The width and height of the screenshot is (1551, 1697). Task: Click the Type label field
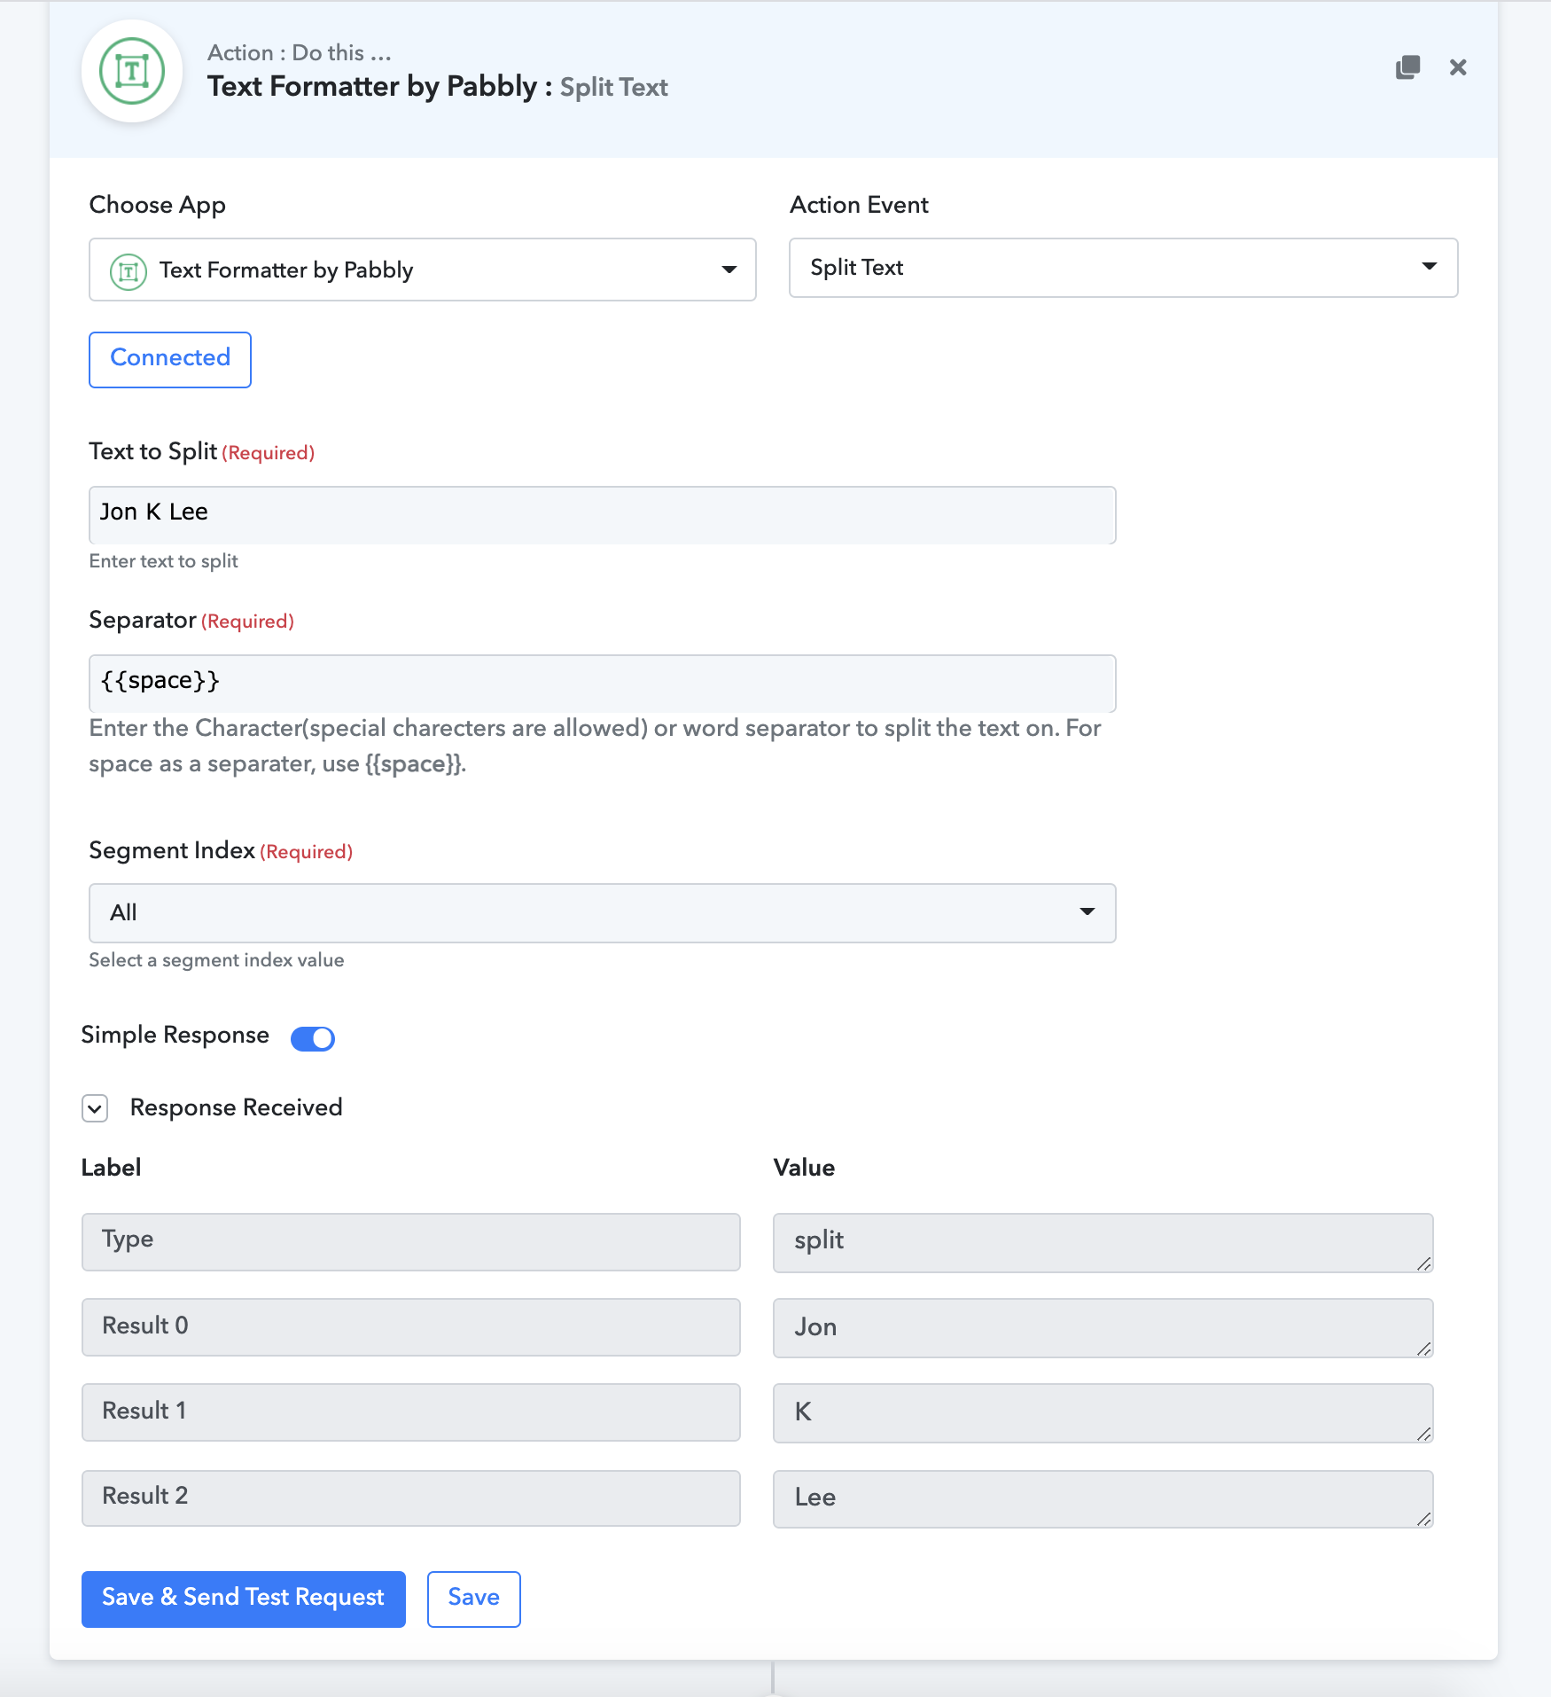click(x=411, y=1241)
